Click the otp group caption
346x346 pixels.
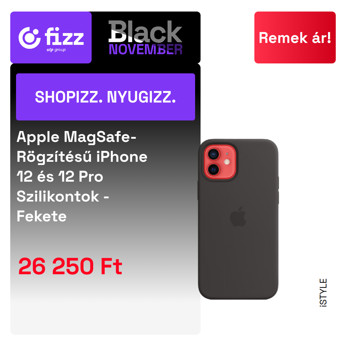(x=56, y=50)
